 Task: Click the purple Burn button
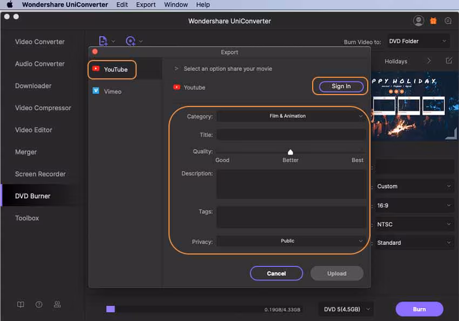click(x=419, y=309)
